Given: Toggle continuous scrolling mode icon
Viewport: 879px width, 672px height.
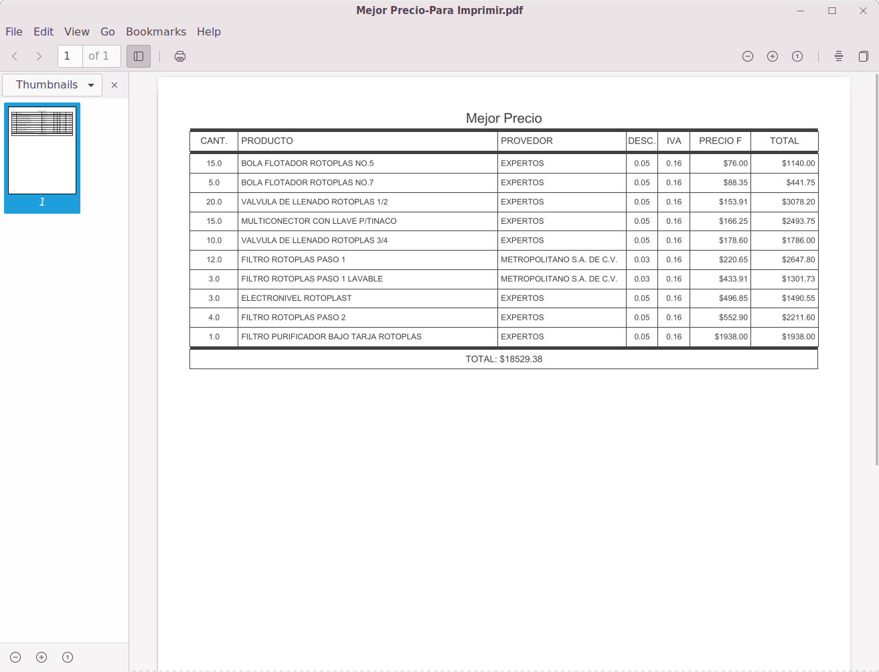Looking at the screenshot, I should 839,56.
